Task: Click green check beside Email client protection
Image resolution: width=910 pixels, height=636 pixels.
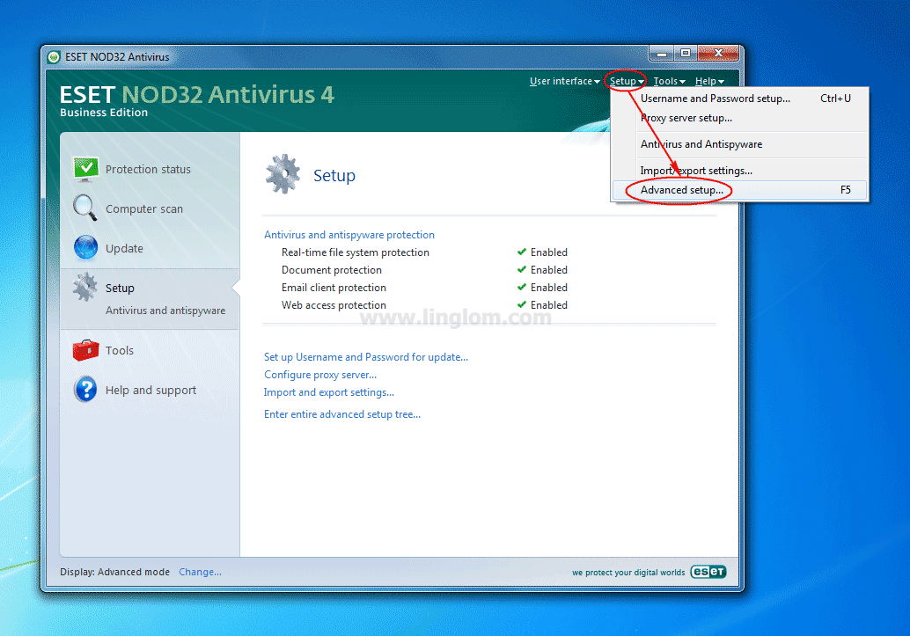Action: 522,288
